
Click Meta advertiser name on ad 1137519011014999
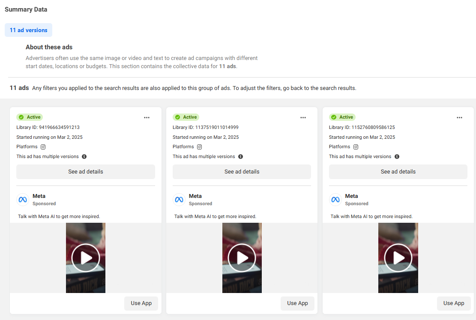195,196
